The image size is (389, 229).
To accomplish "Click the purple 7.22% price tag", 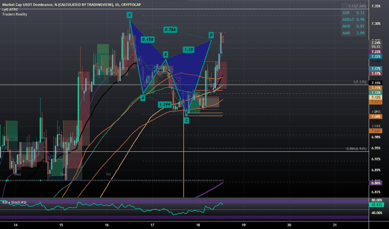I will click(x=376, y=52).
